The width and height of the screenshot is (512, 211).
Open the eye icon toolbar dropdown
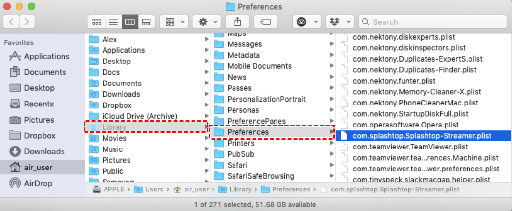pyautogui.click(x=307, y=22)
